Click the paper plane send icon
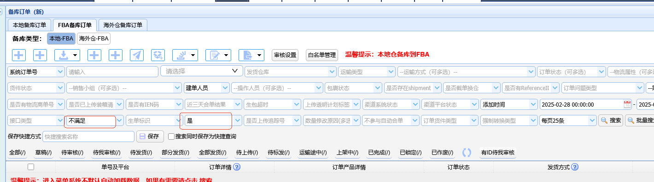 (136, 55)
